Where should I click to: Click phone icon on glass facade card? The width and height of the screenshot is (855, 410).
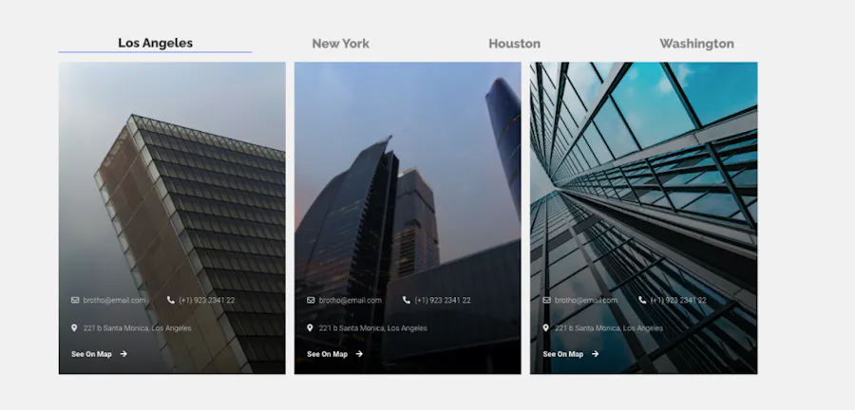coord(642,300)
